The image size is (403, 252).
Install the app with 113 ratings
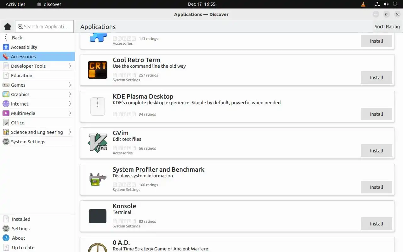point(376,41)
